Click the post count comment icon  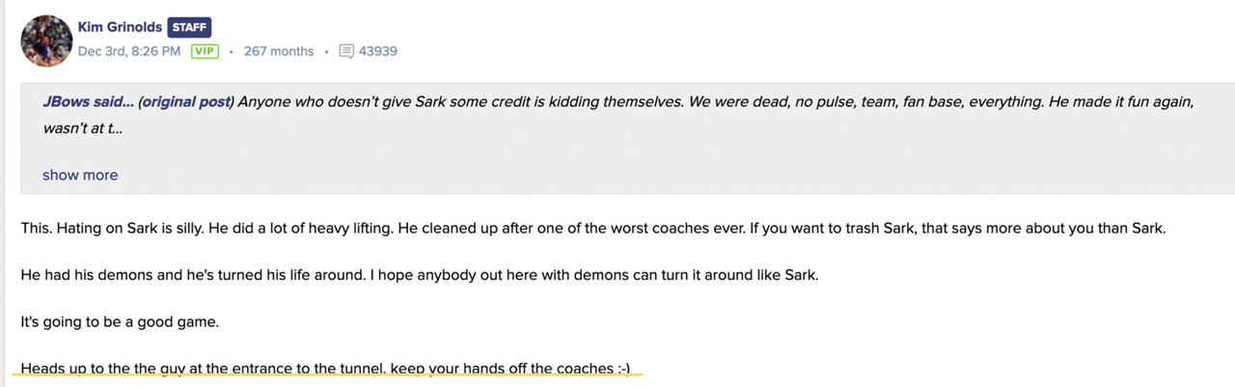point(346,51)
